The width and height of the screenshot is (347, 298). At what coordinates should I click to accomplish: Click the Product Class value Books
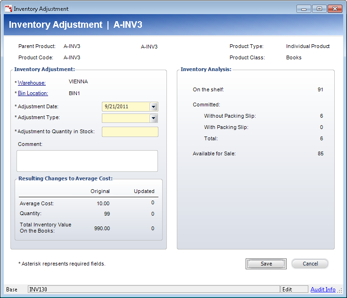294,57
